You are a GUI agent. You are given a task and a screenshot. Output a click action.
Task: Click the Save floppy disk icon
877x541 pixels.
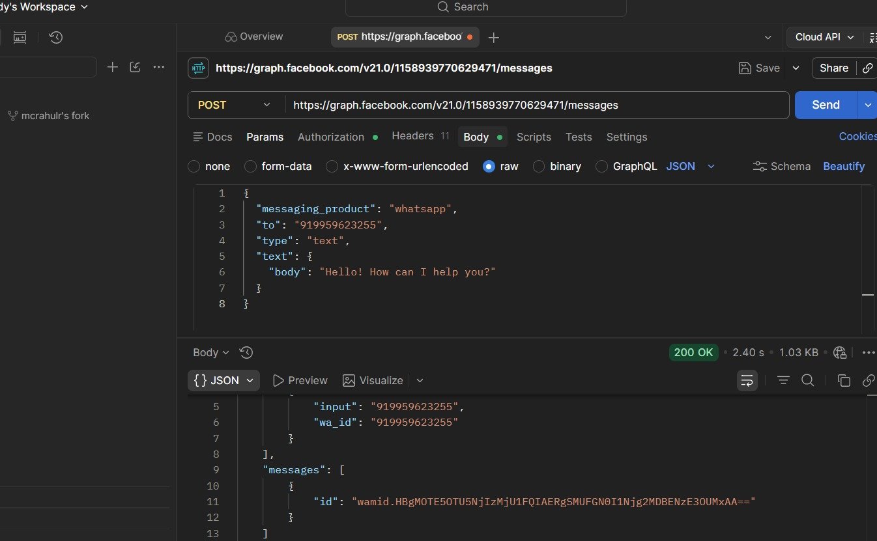pos(745,68)
